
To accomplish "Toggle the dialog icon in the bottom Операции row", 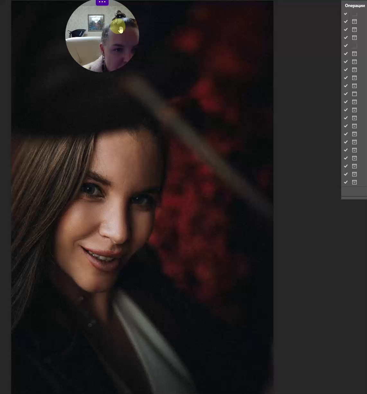I will coord(354,182).
